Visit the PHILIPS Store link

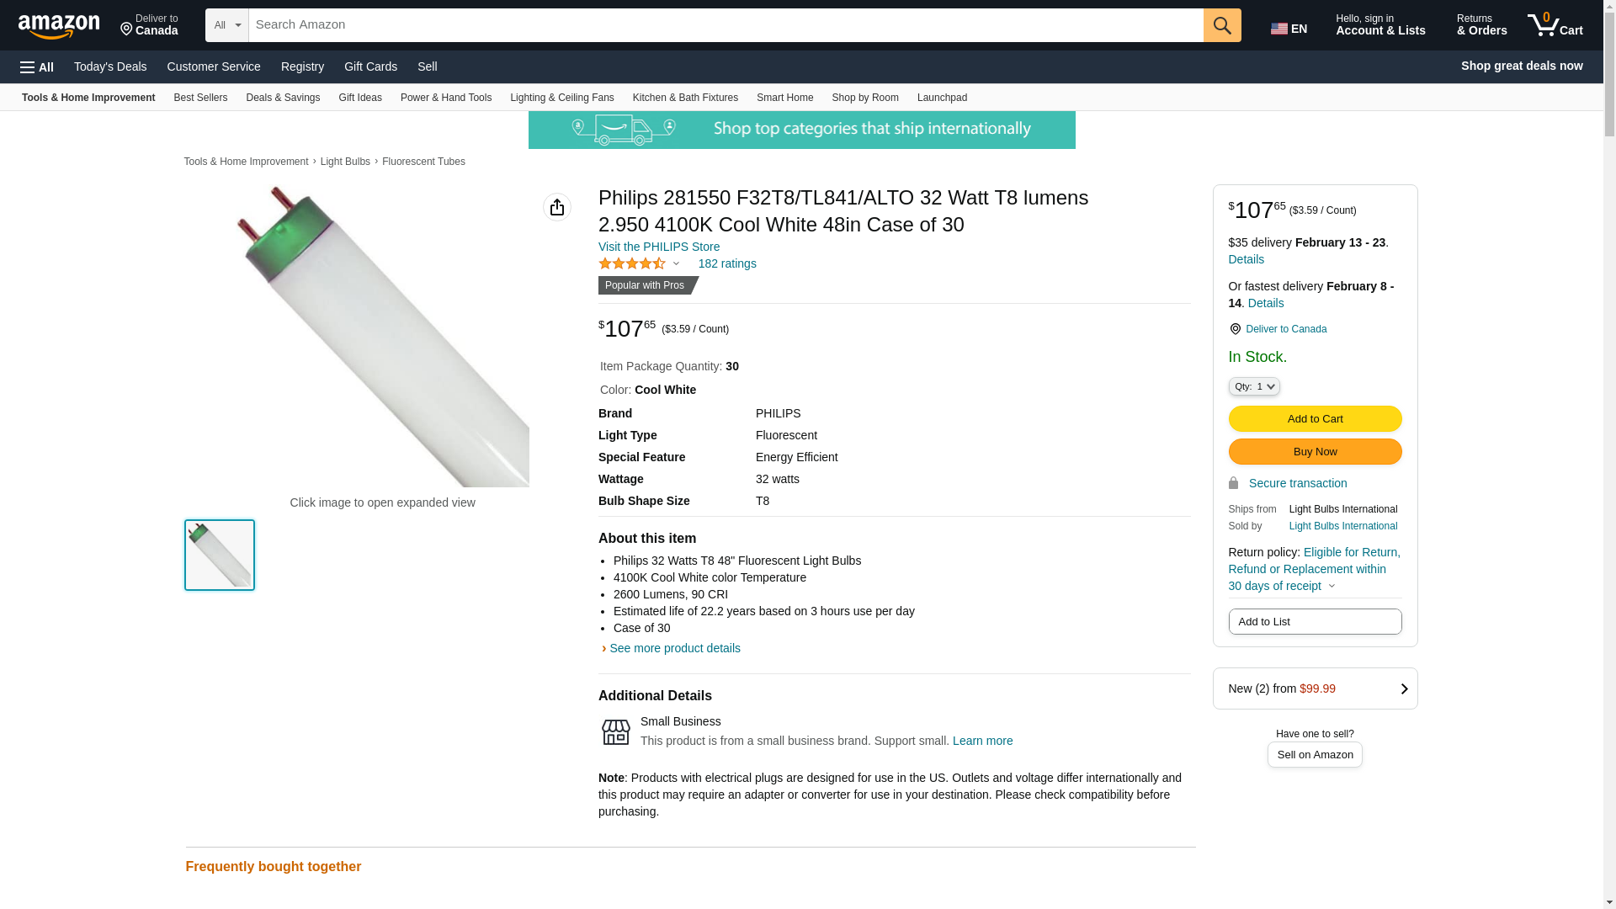658,247
